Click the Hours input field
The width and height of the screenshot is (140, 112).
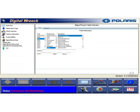point(69,54)
